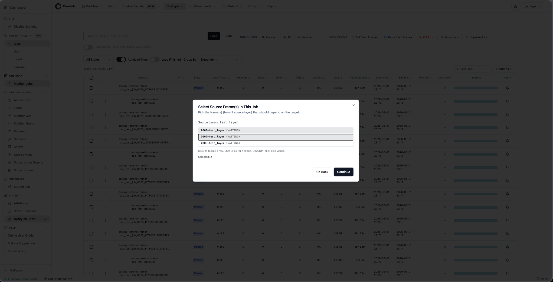
Task: Close the Select Source Frame(s) dialog
Action: point(353,105)
